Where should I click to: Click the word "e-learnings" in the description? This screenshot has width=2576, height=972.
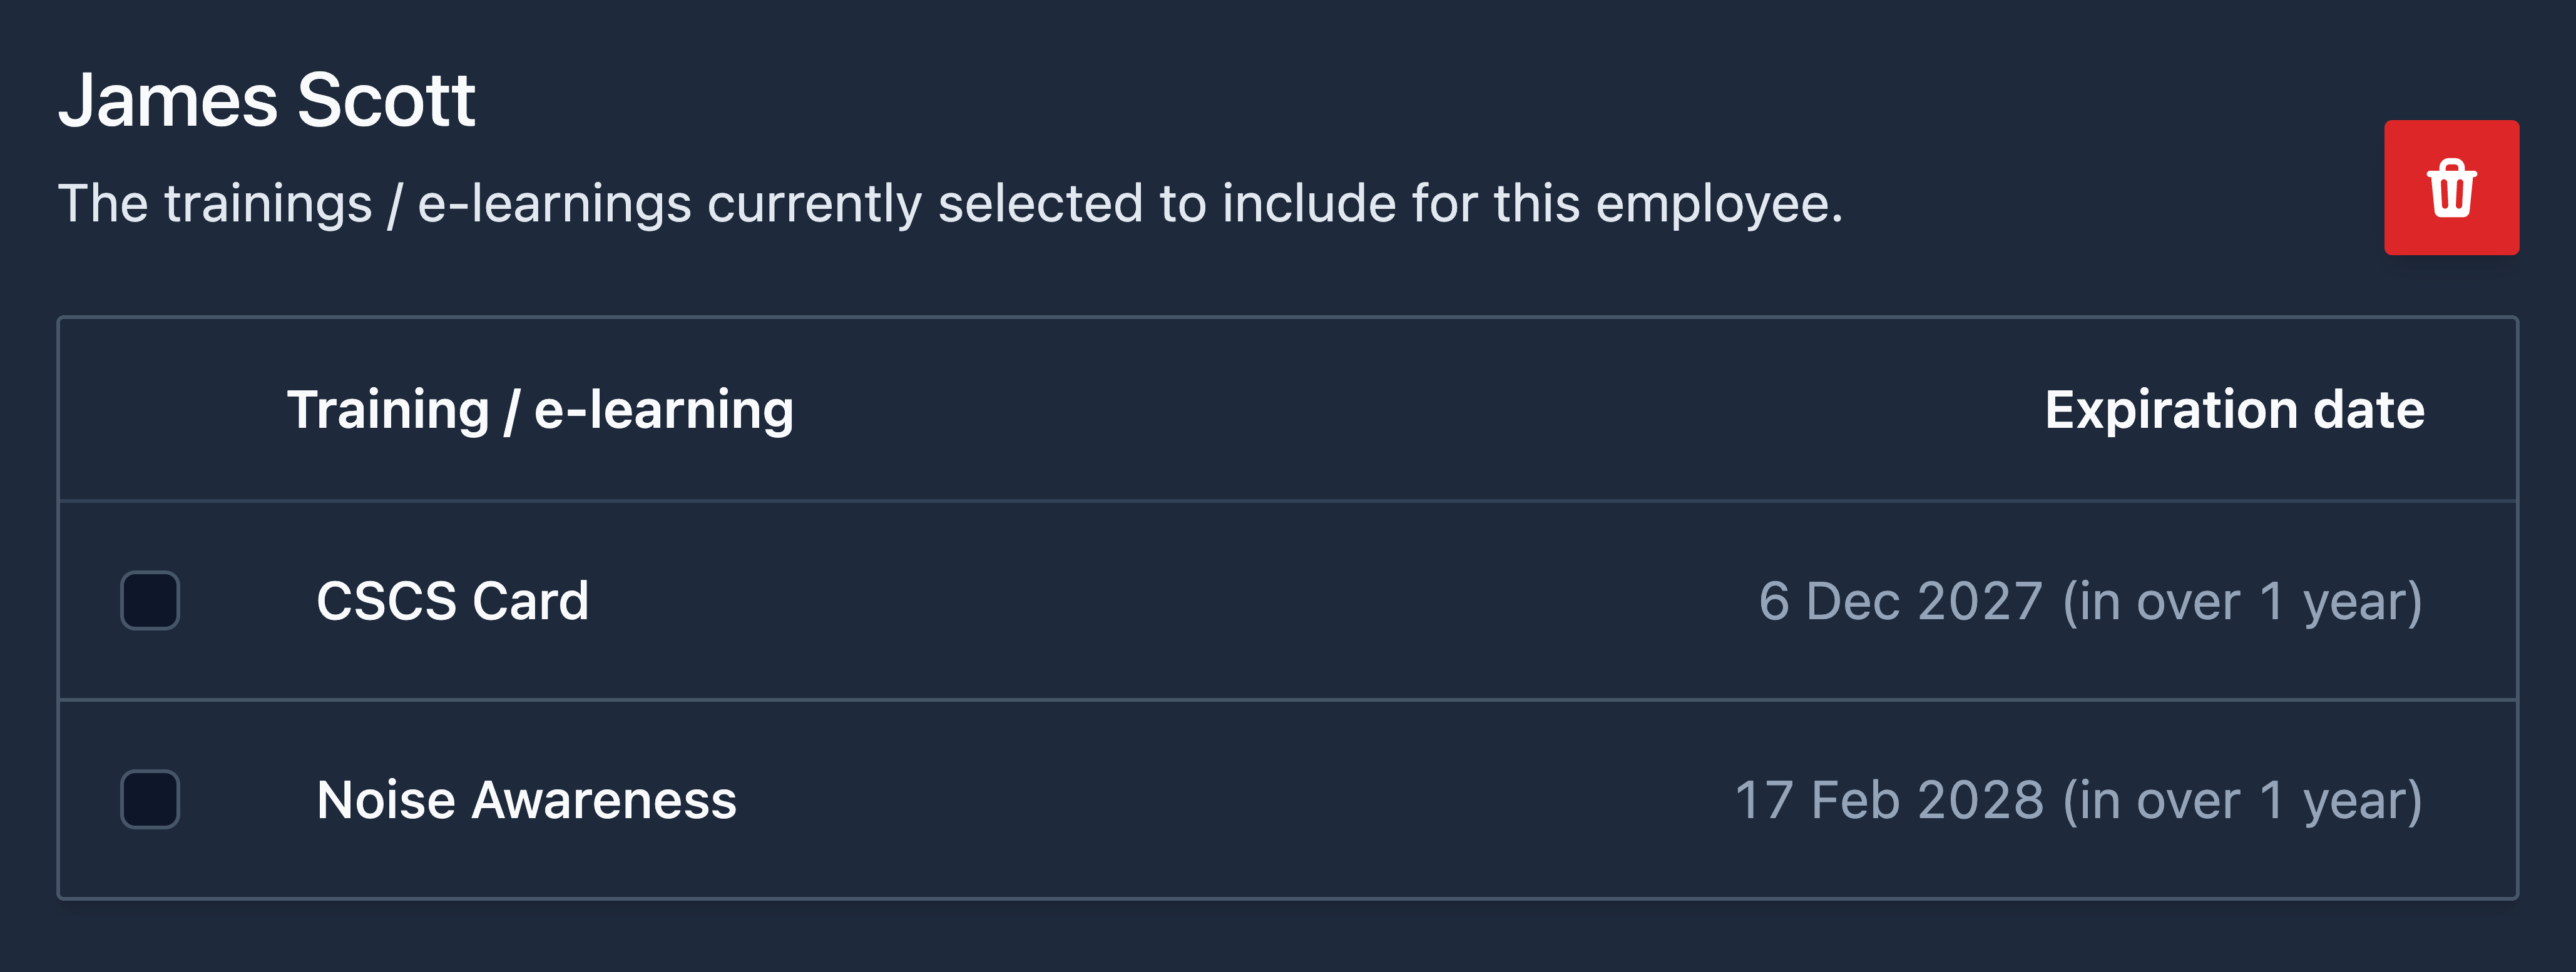pos(554,204)
